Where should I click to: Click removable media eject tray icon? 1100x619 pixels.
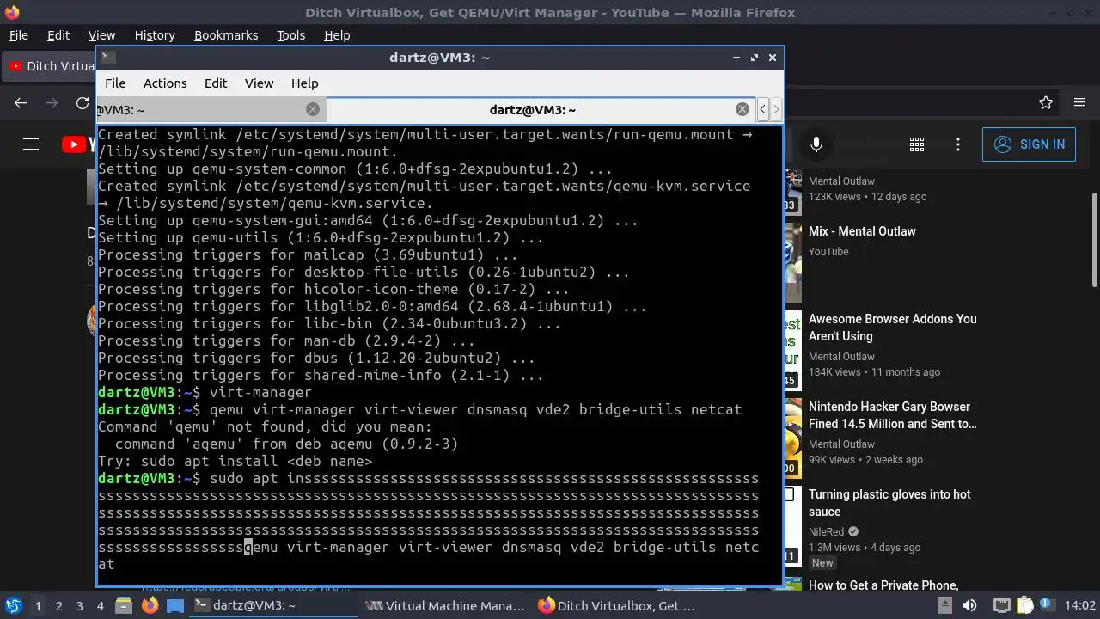tap(945, 606)
